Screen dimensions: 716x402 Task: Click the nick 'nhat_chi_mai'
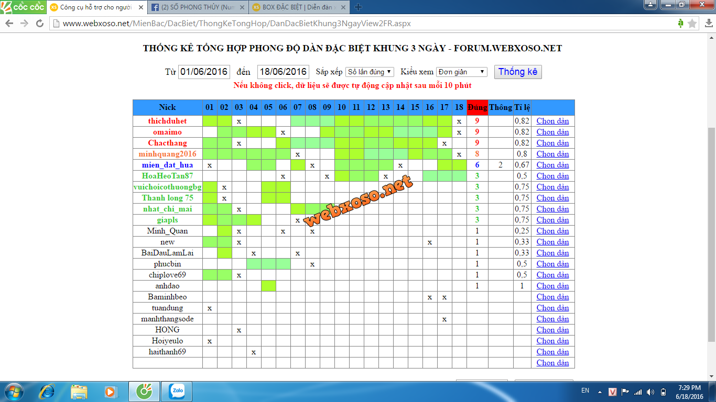coord(167,209)
